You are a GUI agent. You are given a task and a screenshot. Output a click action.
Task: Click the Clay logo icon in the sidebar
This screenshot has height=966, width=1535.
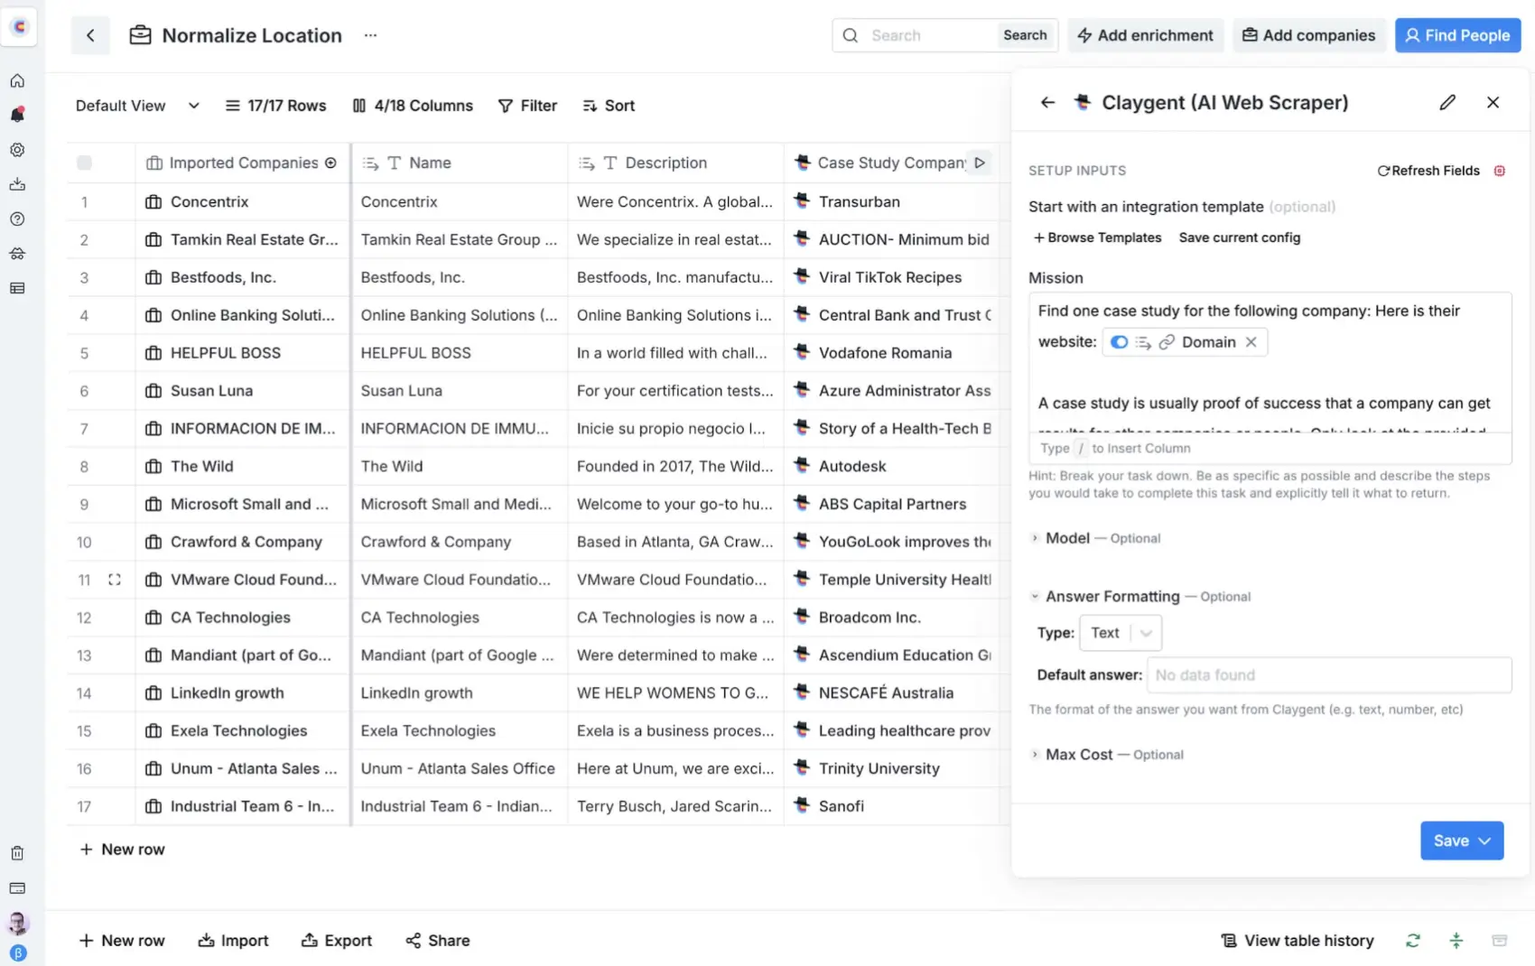point(19,27)
